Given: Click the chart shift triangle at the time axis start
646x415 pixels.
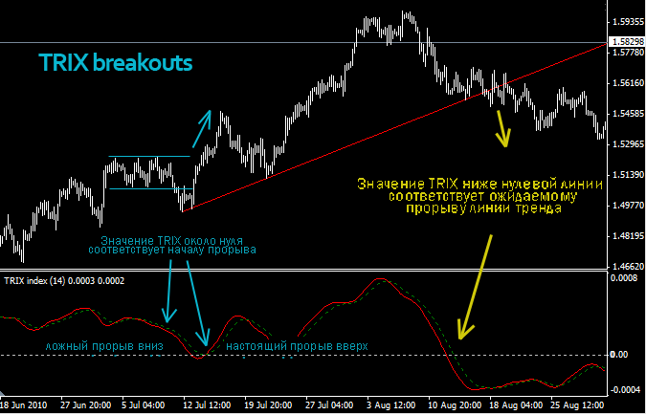Looking at the screenshot, I should 3,393.
